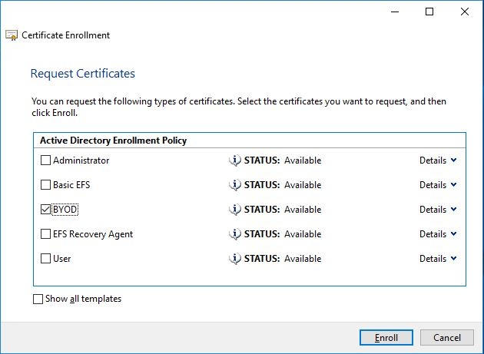
Task: Check the Administrator certificate checkbox
Action: (x=45, y=160)
